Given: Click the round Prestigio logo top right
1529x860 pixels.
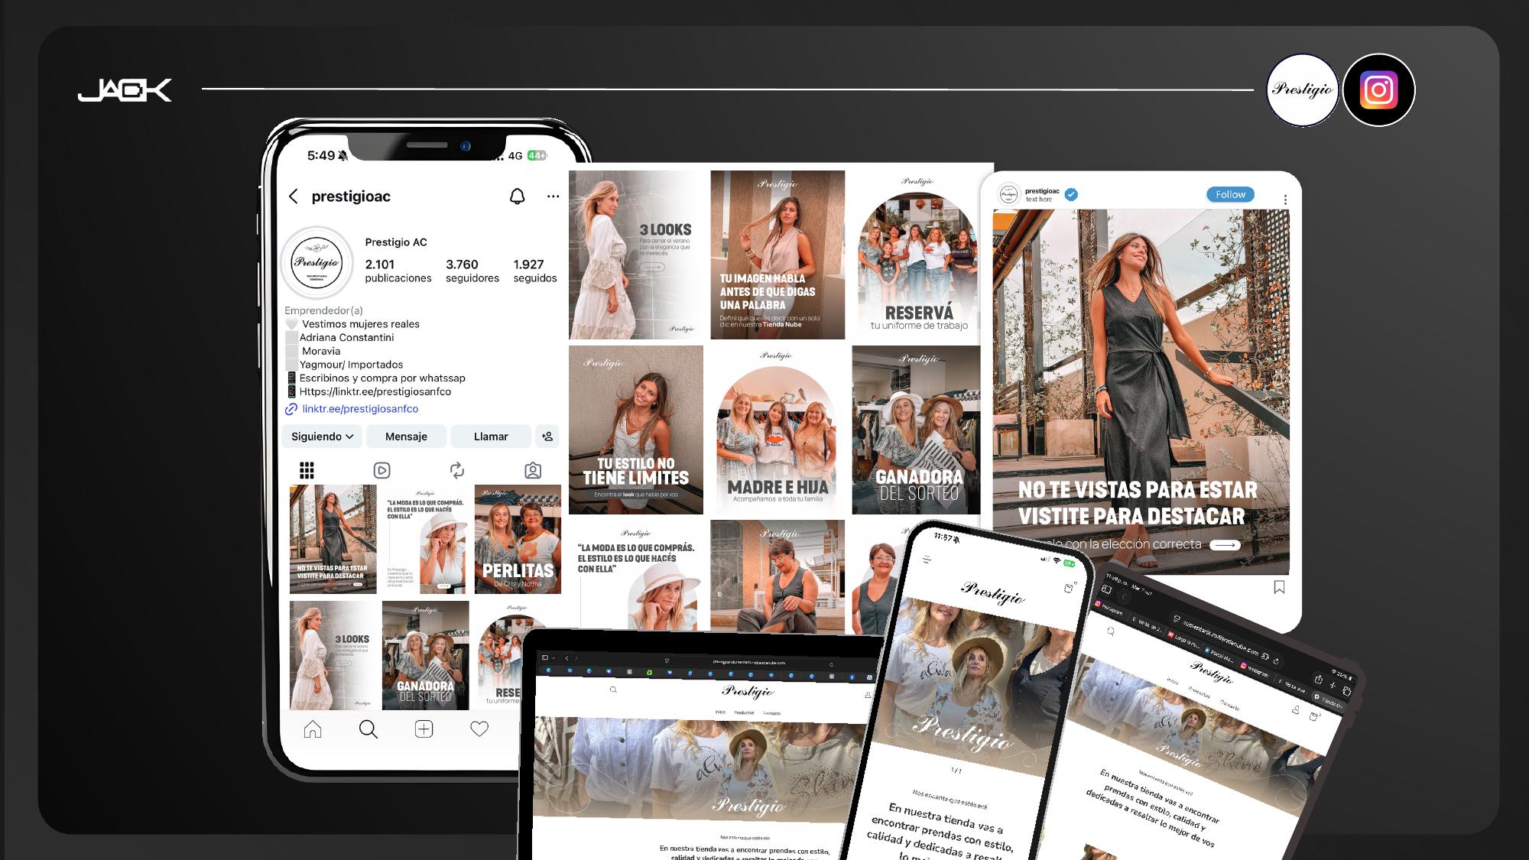Looking at the screenshot, I should click(1303, 90).
